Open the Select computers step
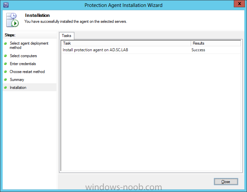The width and height of the screenshot is (247, 192). 23,56
